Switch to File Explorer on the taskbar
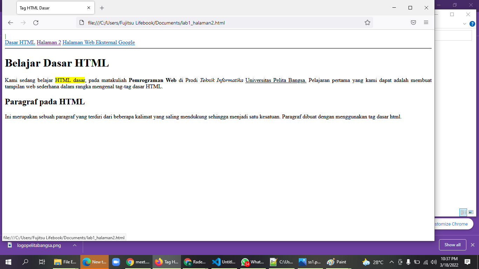479x269 pixels. [x=65, y=262]
